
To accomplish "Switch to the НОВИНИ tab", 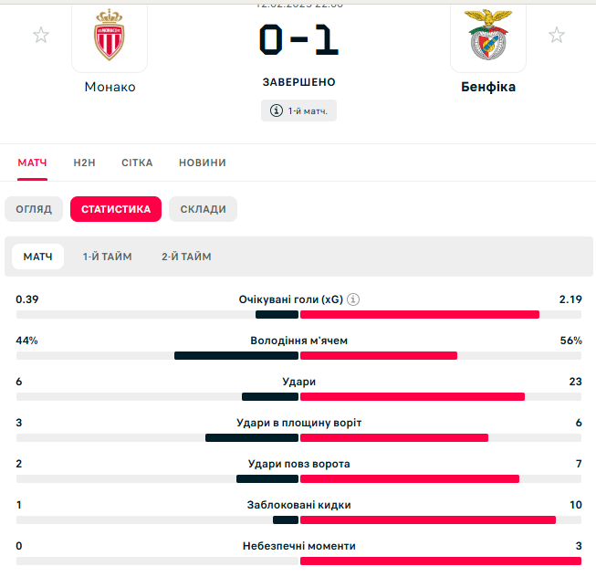I will pos(203,163).
